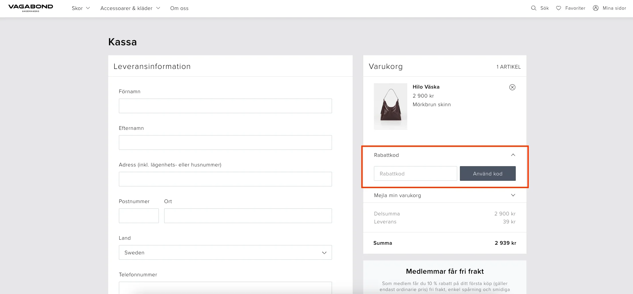
Task: Open search via magnifying glass icon
Action: click(x=533, y=8)
